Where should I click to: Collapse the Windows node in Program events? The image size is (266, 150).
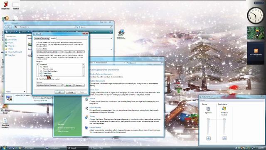pyautogui.click(x=38, y=65)
